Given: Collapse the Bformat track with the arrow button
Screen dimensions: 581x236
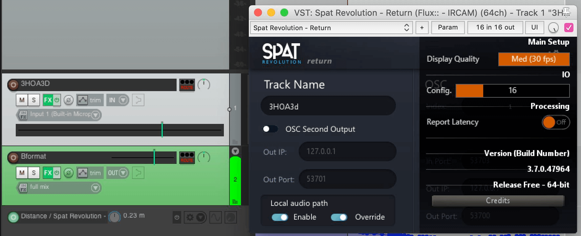Looking at the screenshot, I should pyautogui.click(x=235, y=151).
